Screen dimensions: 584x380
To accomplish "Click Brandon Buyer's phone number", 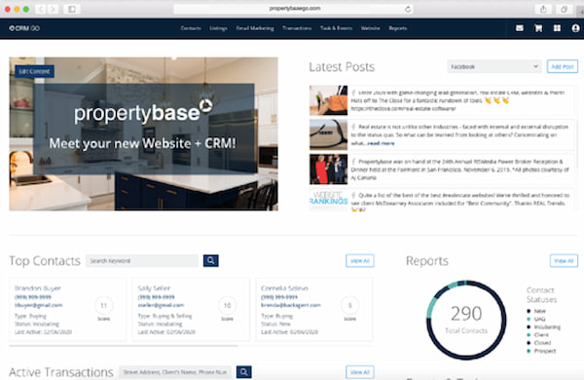I will pyautogui.click(x=33, y=297).
